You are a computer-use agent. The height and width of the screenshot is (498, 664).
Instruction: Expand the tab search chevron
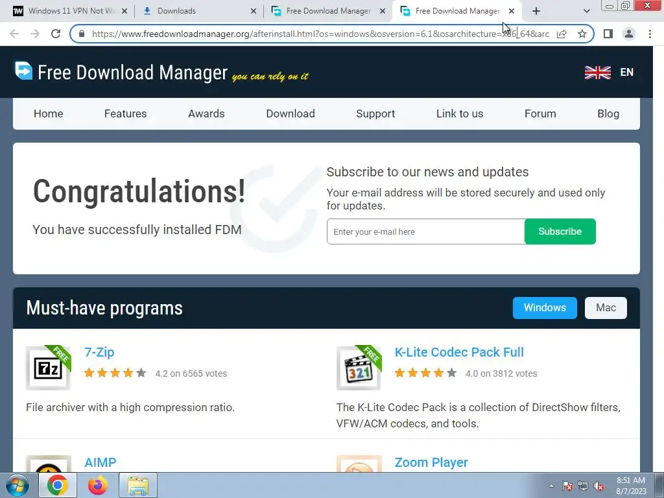586,12
